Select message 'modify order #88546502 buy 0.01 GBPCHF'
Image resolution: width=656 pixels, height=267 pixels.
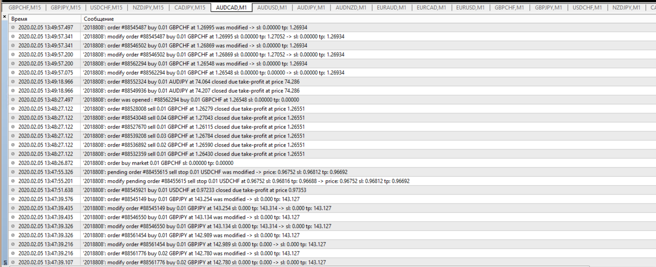click(214, 55)
